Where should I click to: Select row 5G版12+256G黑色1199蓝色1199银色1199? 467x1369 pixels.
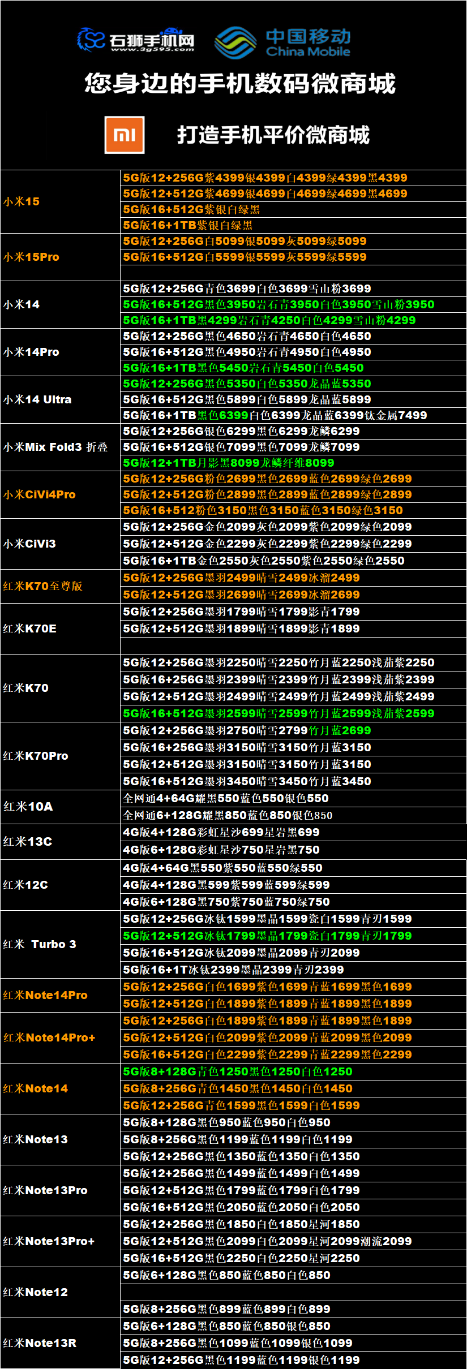click(293, 1360)
